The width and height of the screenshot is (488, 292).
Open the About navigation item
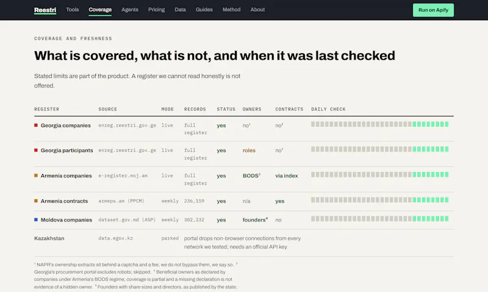(257, 10)
